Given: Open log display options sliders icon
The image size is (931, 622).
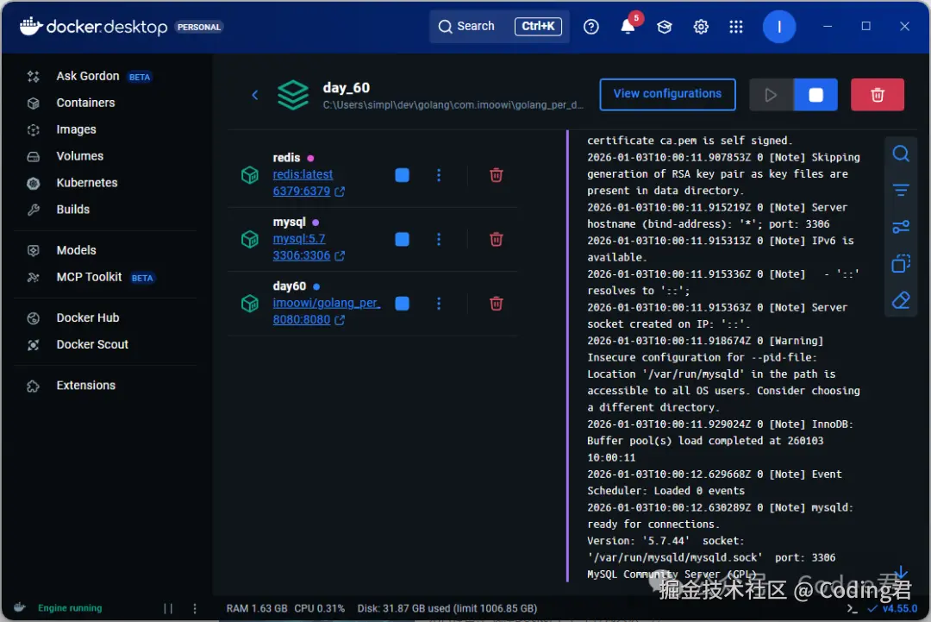Looking at the screenshot, I should (901, 227).
